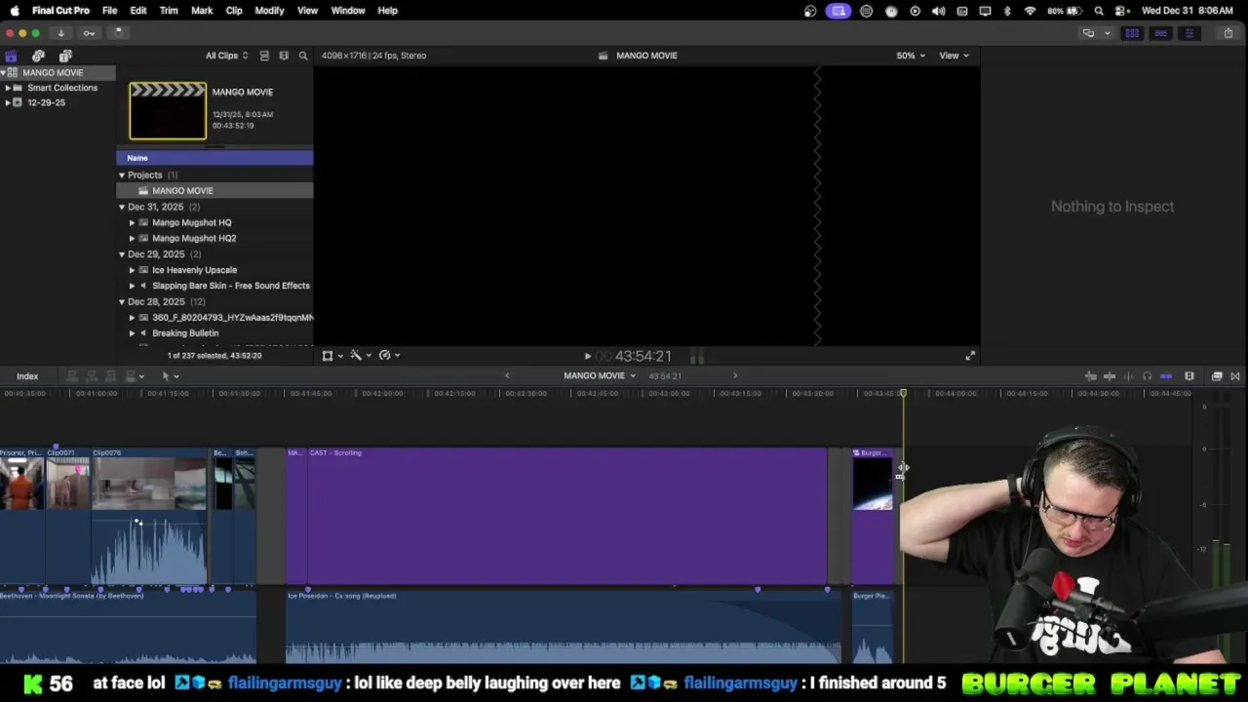Show the Libraries sidebar clapperboard icon
This screenshot has height=702, width=1248.
tap(11, 56)
